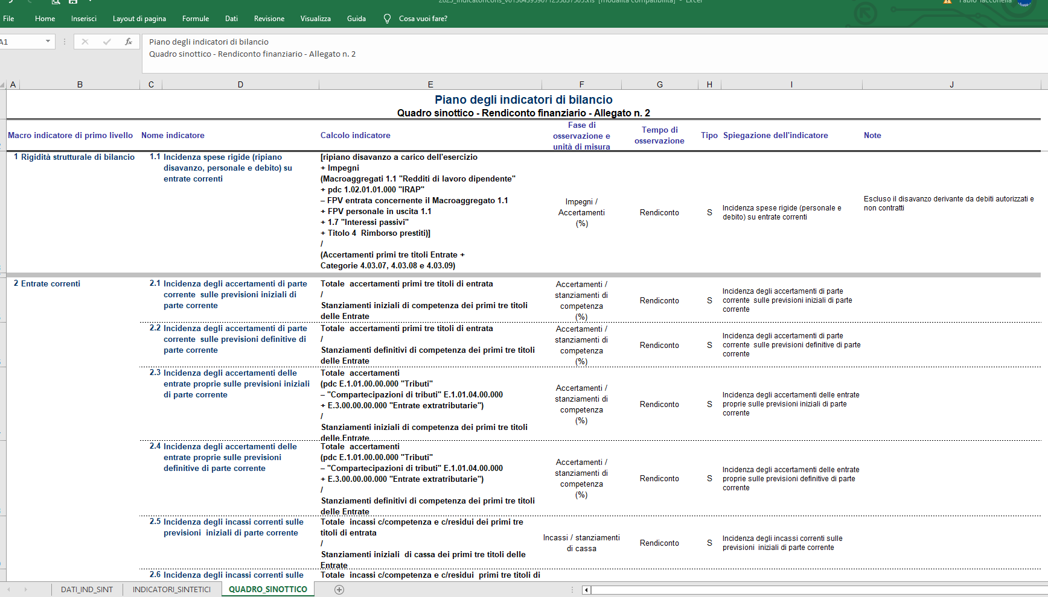The image size is (1048, 597).
Task: Click the 'Incassi / stanziamenti di cassa' cell
Action: pyautogui.click(x=581, y=543)
